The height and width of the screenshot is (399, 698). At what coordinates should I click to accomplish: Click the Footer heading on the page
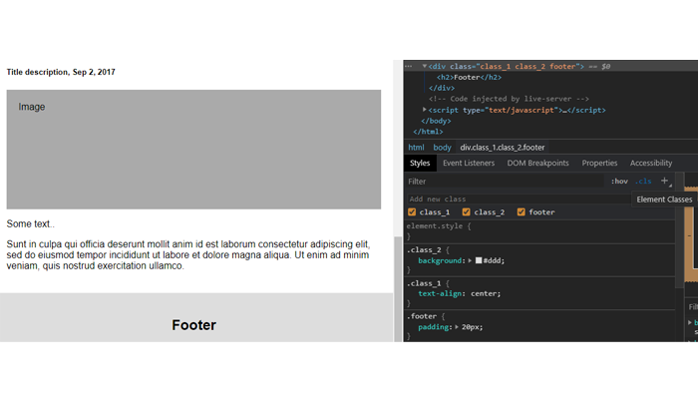pos(194,325)
